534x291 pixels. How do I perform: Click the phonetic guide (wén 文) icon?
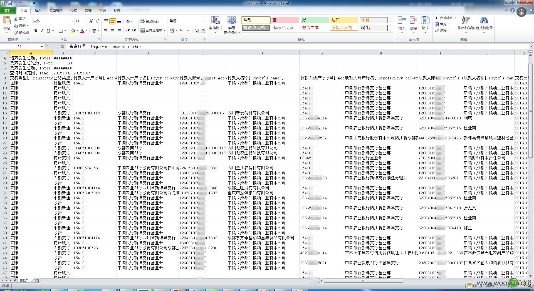tap(94, 31)
